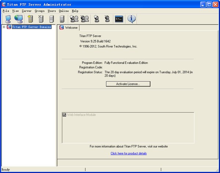Minimize the Titan FTP Server Administrator window
This screenshot has height=173, width=220.
point(203,4)
